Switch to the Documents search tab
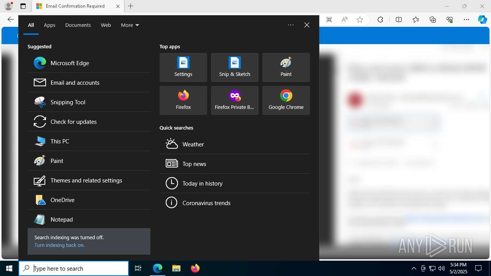The image size is (491, 276). [x=78, y=25]
